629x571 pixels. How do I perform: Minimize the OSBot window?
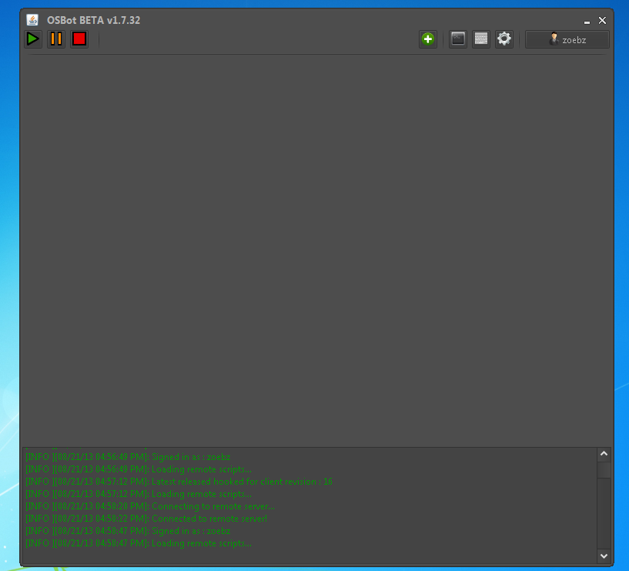pos(587,22)
